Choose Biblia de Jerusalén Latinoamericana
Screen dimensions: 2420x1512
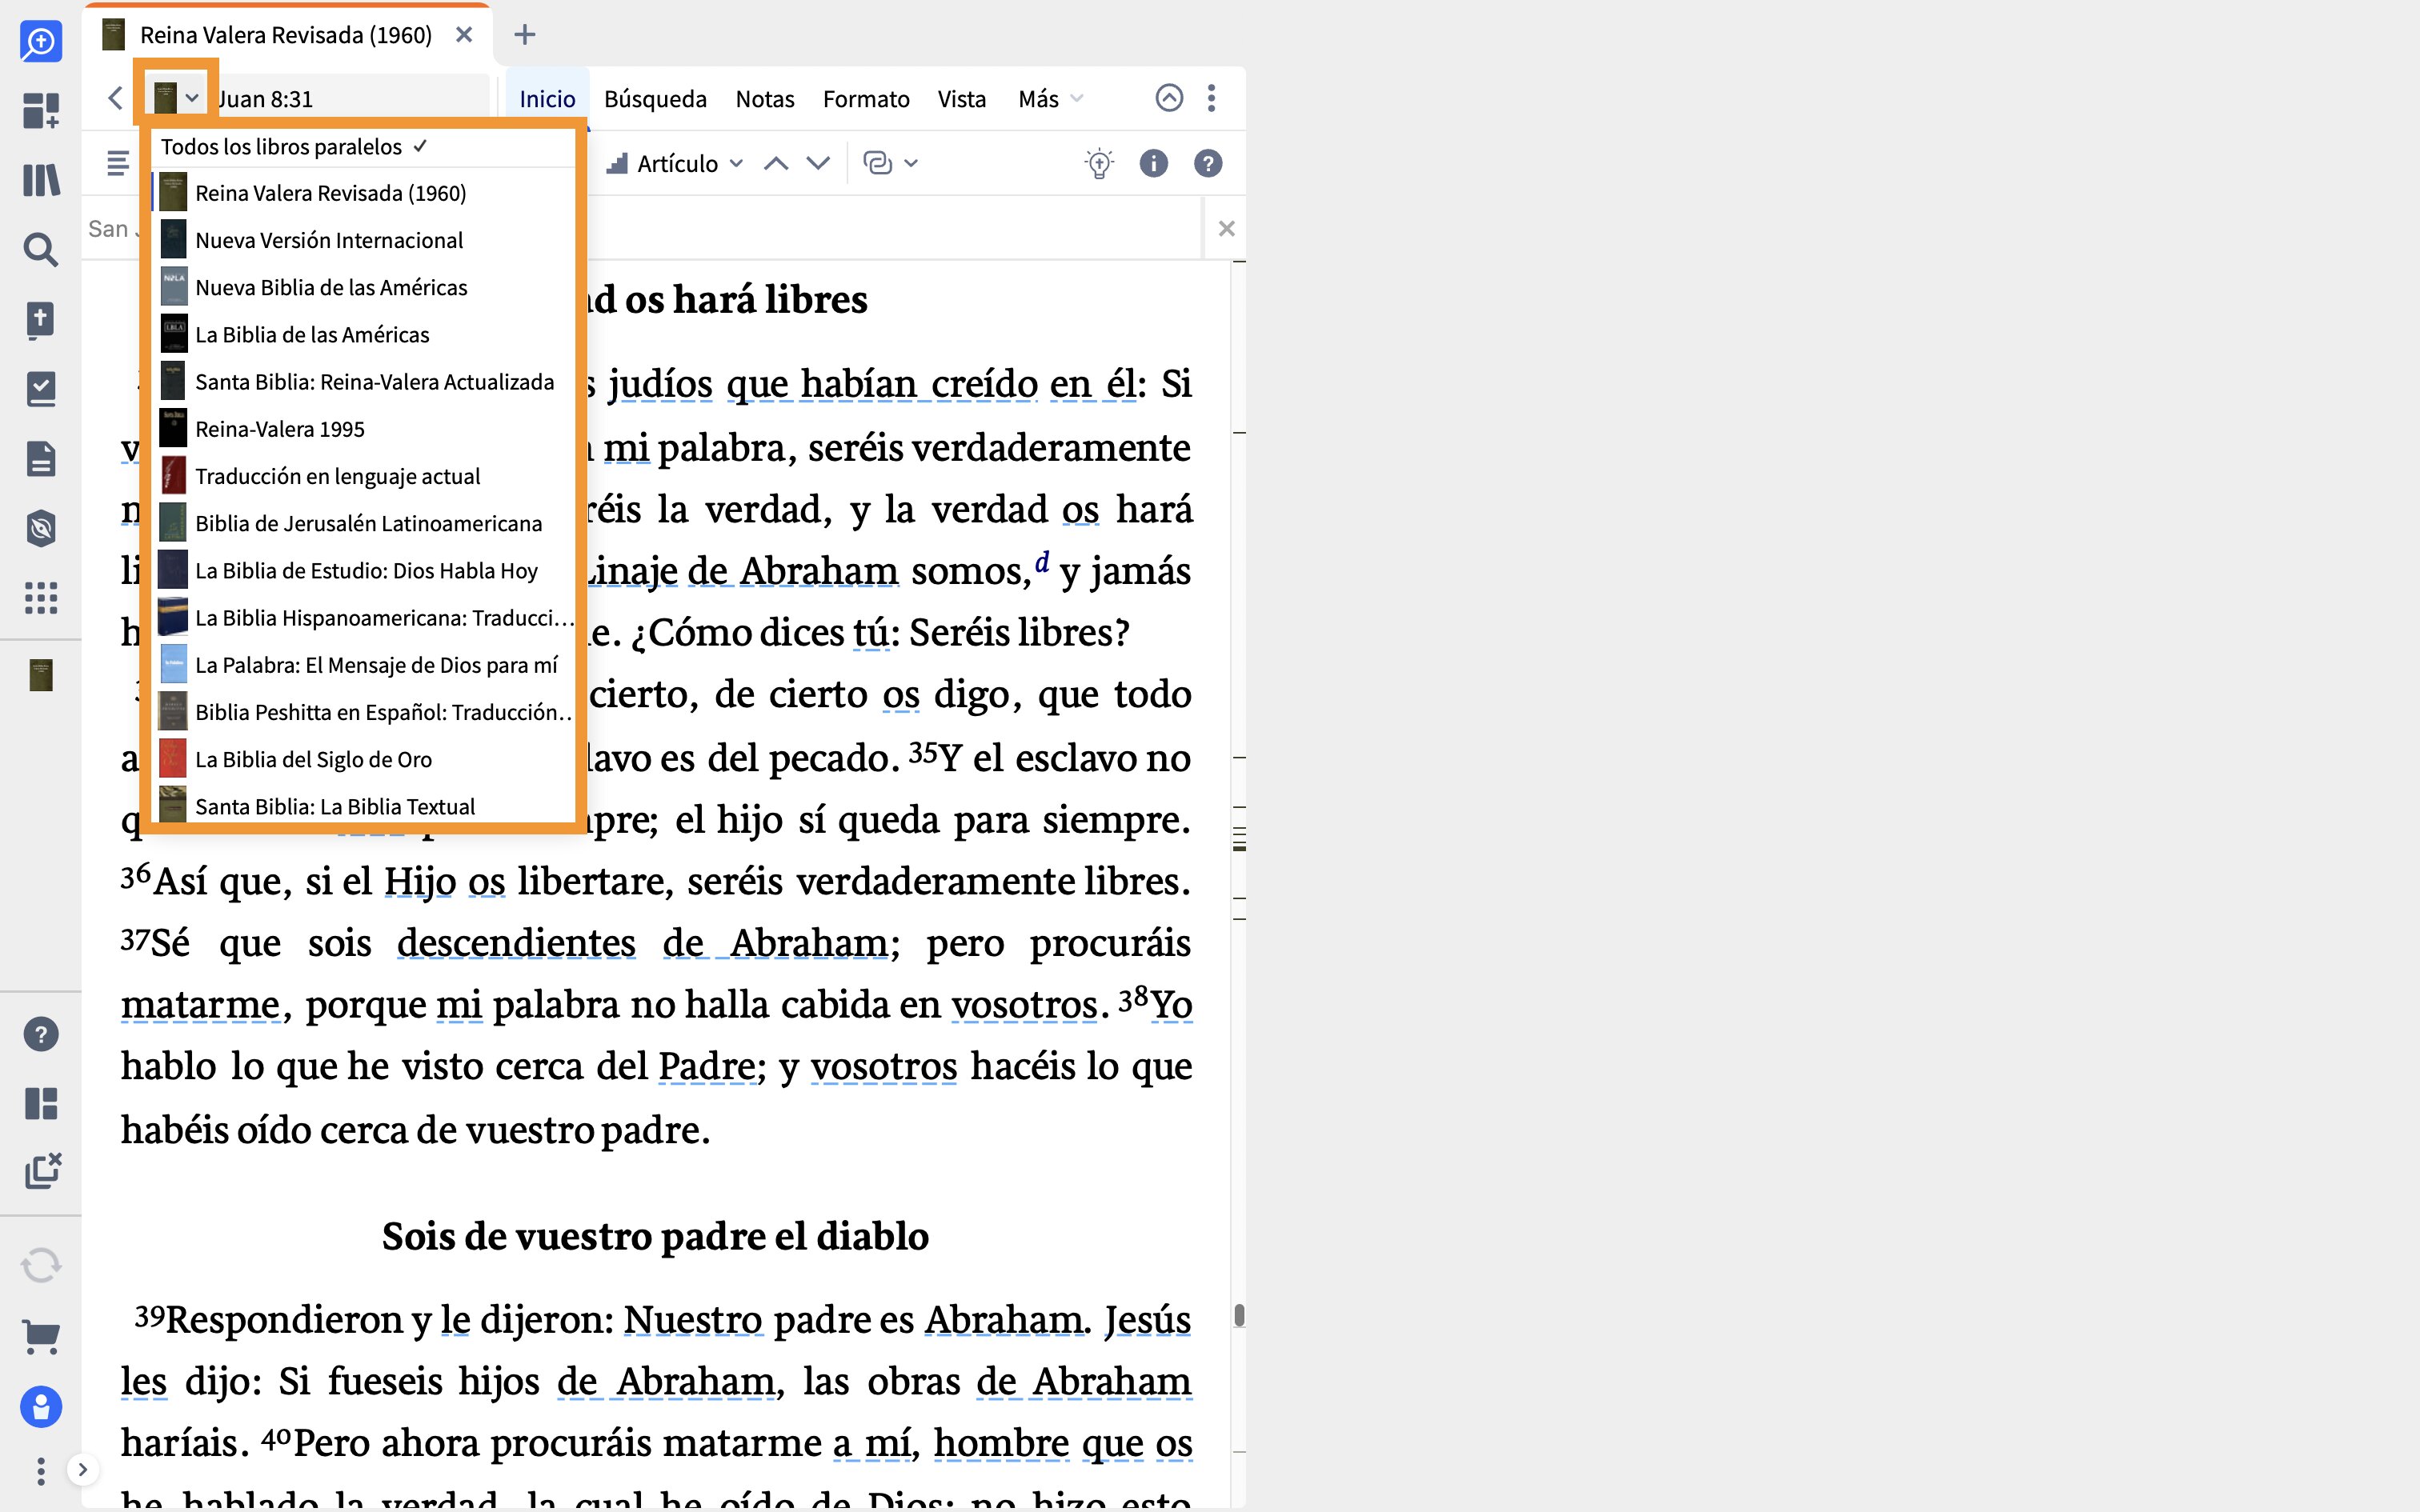click(x=363, y=524)
